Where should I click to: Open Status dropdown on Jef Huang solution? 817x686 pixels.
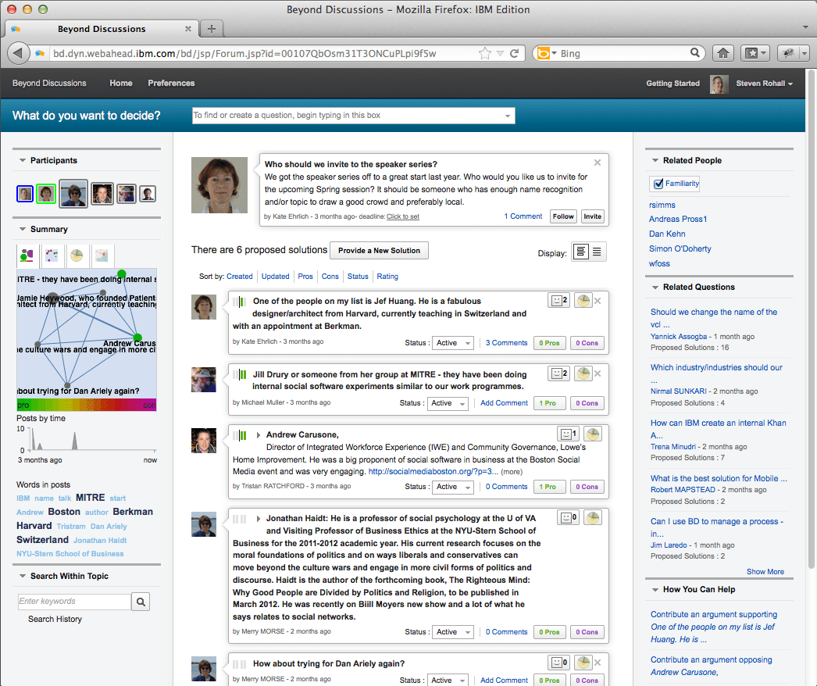tap(452, 342)
